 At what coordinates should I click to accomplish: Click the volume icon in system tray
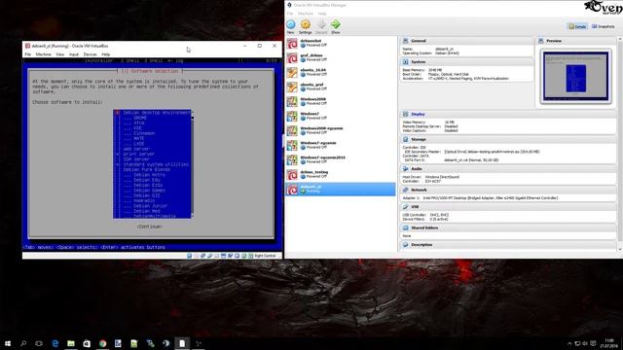[585, 343]
